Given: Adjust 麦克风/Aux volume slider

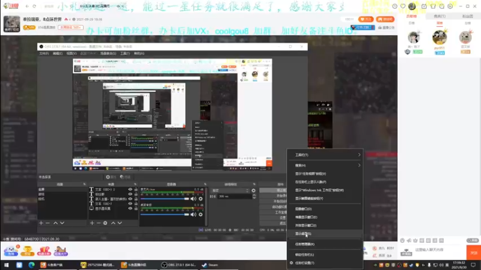Looking at the screenshot, I should tap(165, 199).
